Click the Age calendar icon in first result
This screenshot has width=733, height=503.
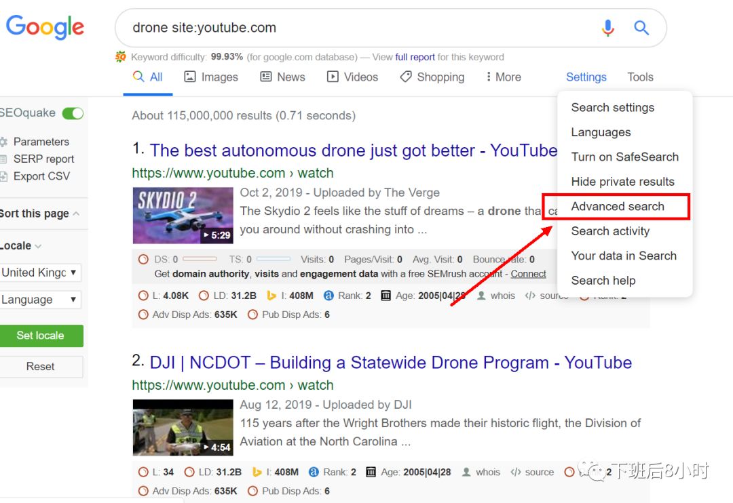386,296
